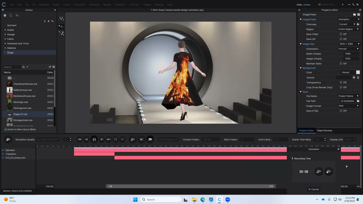This screenshot has height=204, width=363.
Task: Click the colorway edit icon beside Current
Action: [x=358, y=24]
